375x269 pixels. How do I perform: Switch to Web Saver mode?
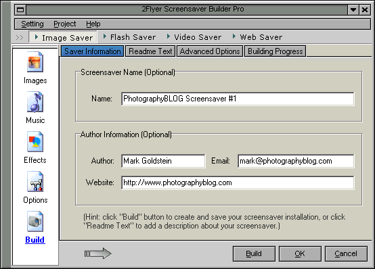pyautogui.click(x=257, y=37)
